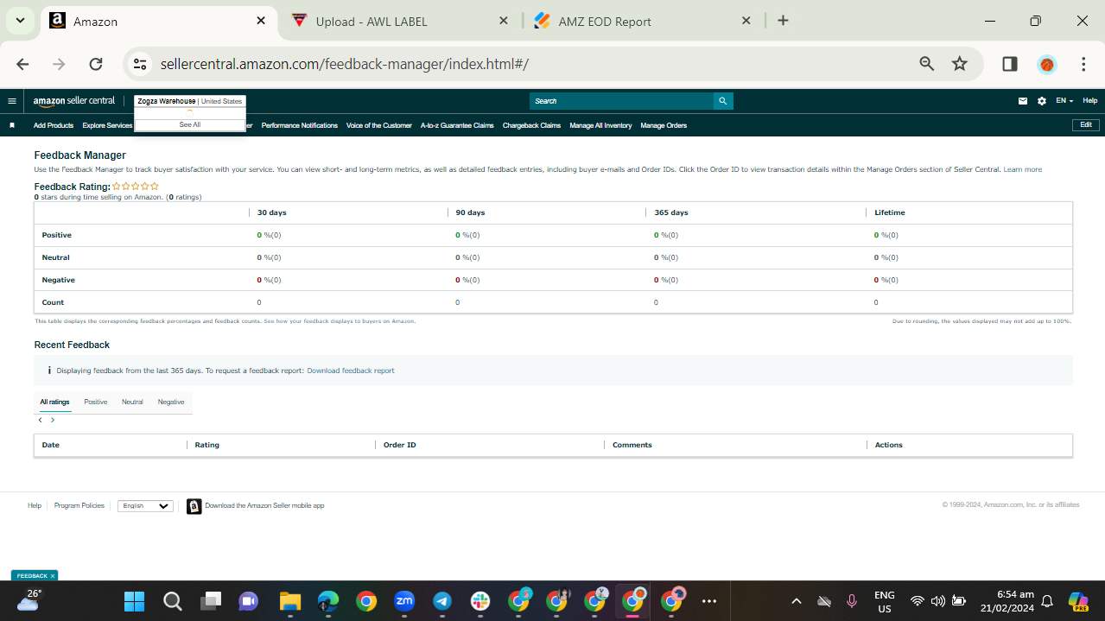
Task: Open Chargeback Claims
Action: tap(531, 125)
